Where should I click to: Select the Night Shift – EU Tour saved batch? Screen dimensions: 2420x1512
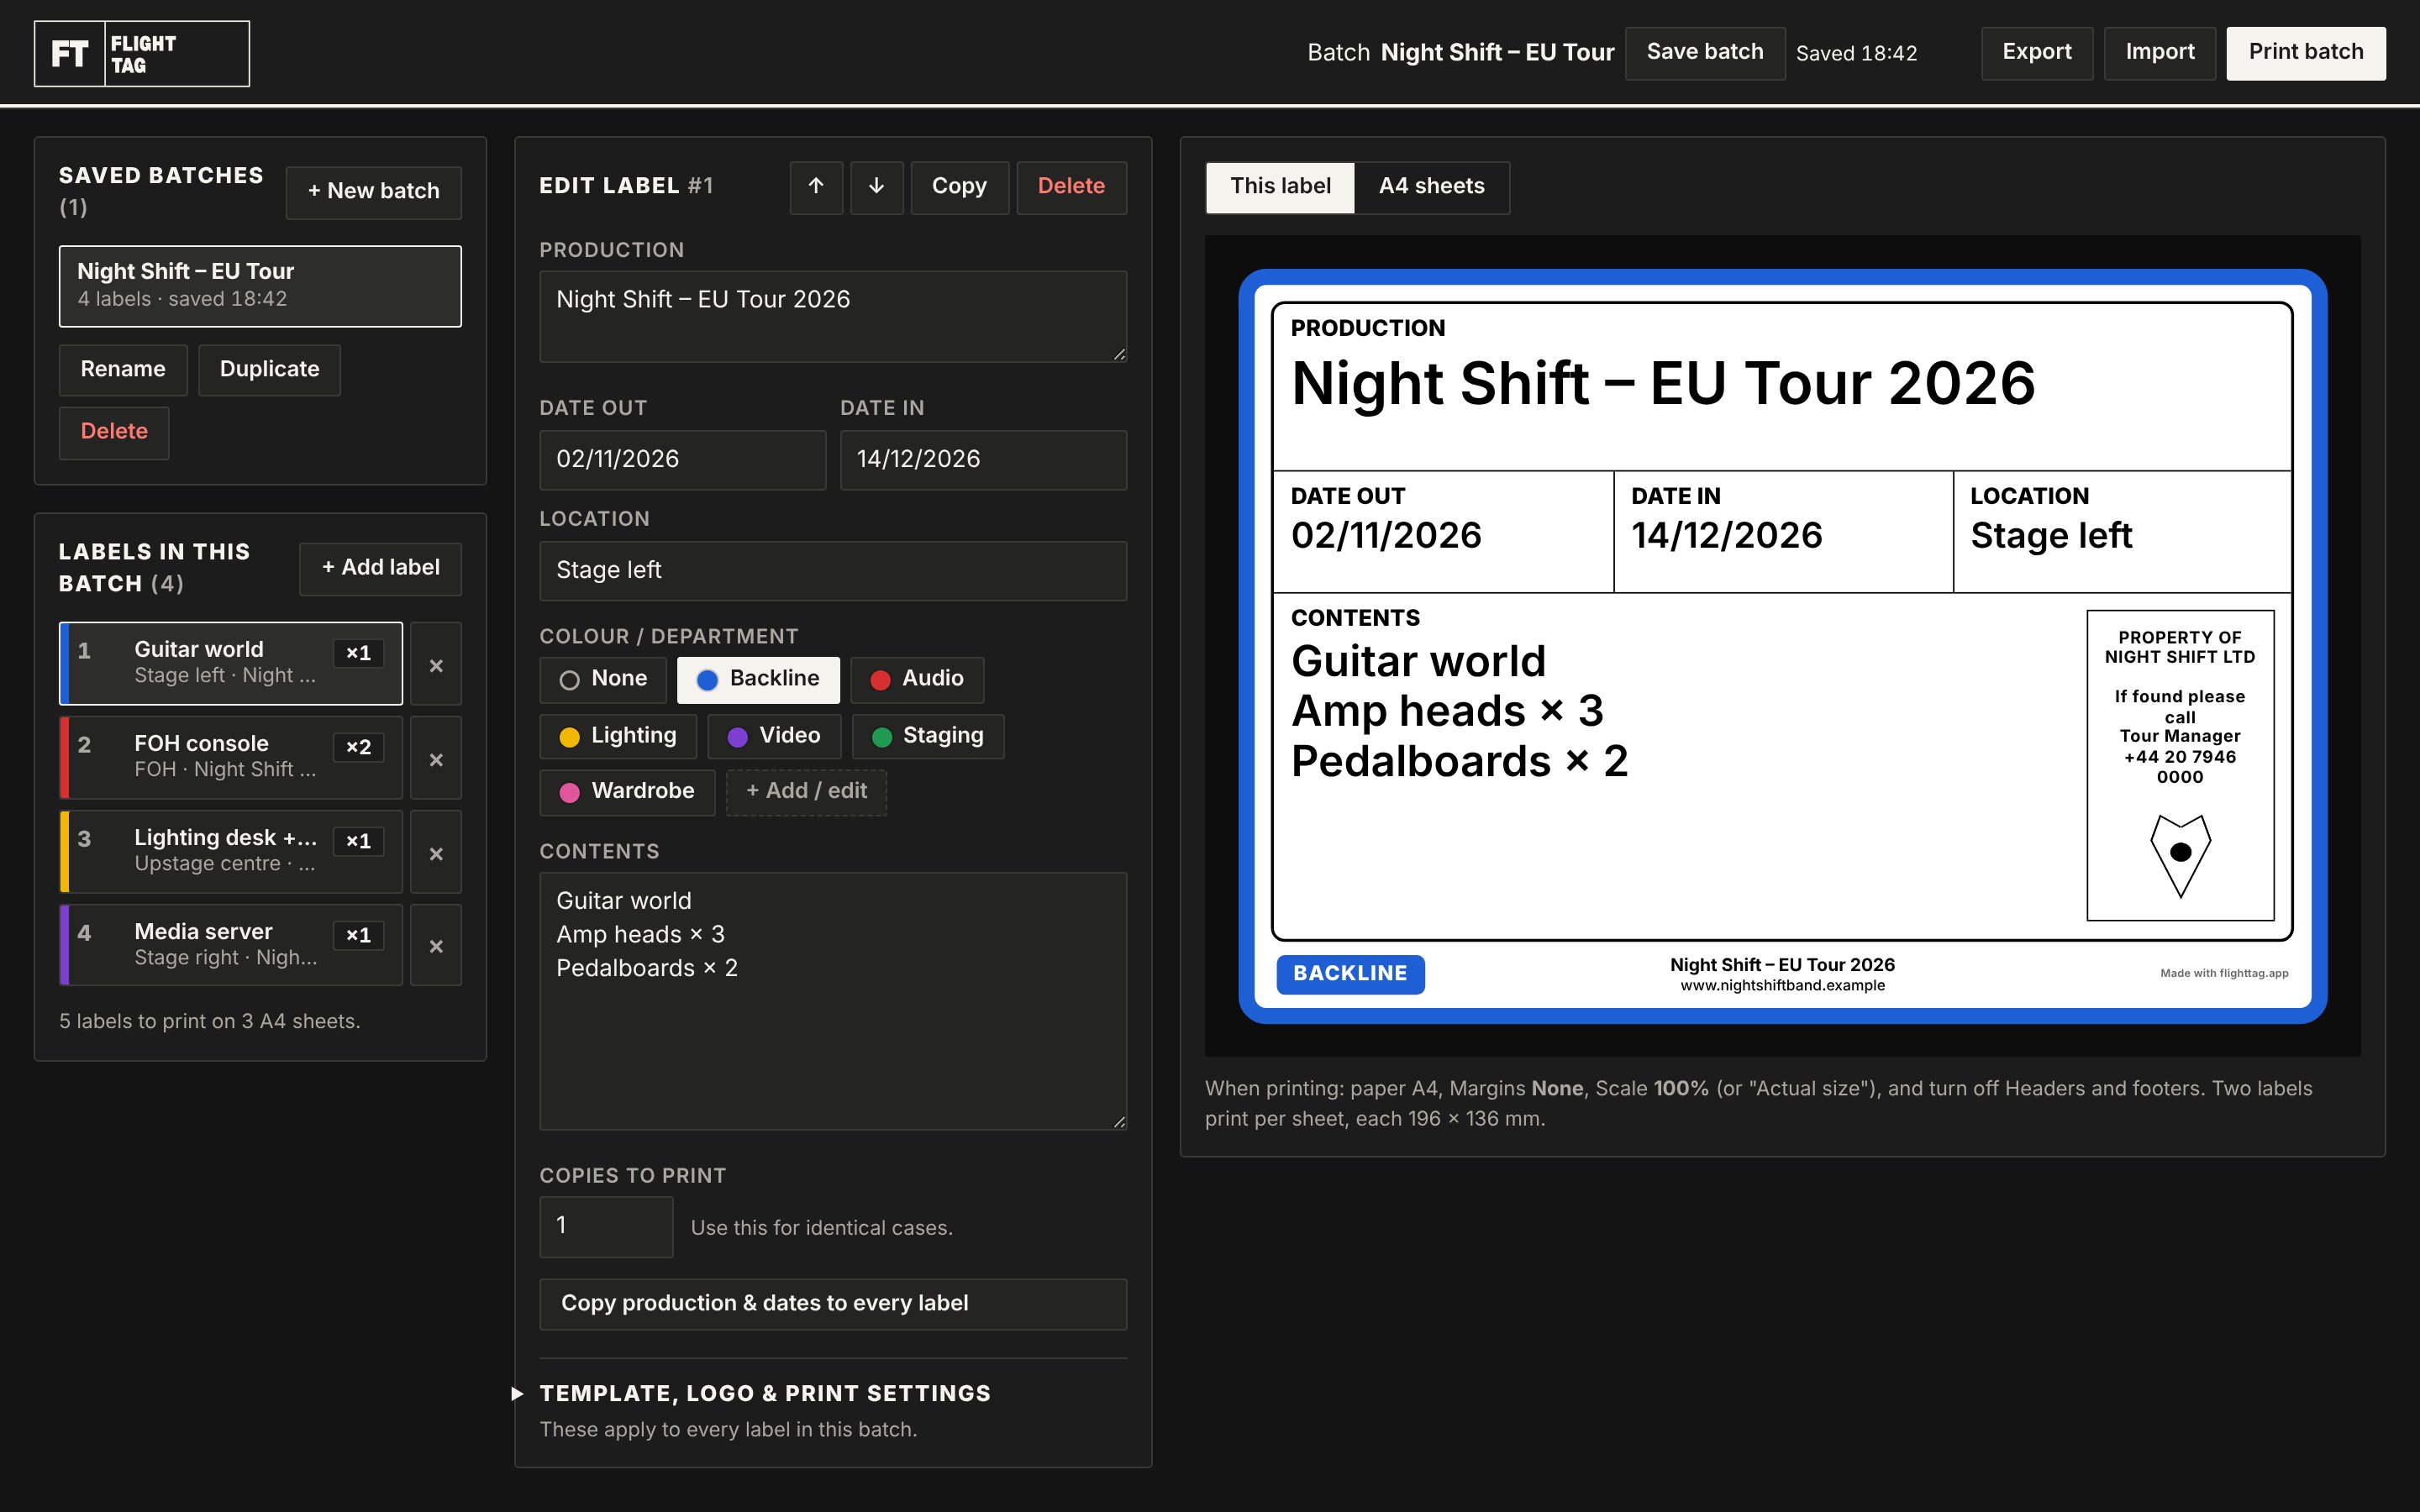pos(260,286)
